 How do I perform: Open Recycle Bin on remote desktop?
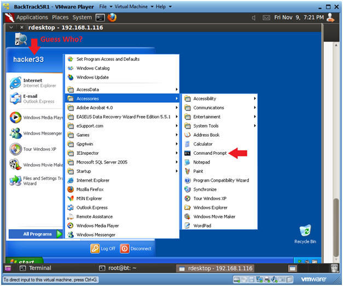point(305,234)
